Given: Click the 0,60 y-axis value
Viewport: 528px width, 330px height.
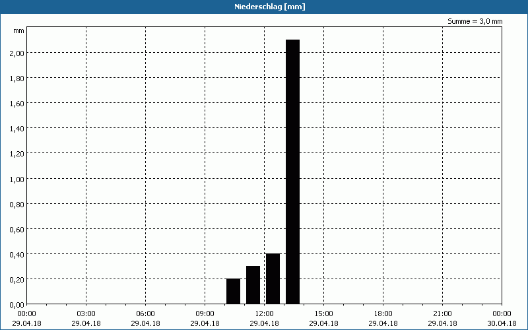Looking at the screenshot, I should coord(17,229).
